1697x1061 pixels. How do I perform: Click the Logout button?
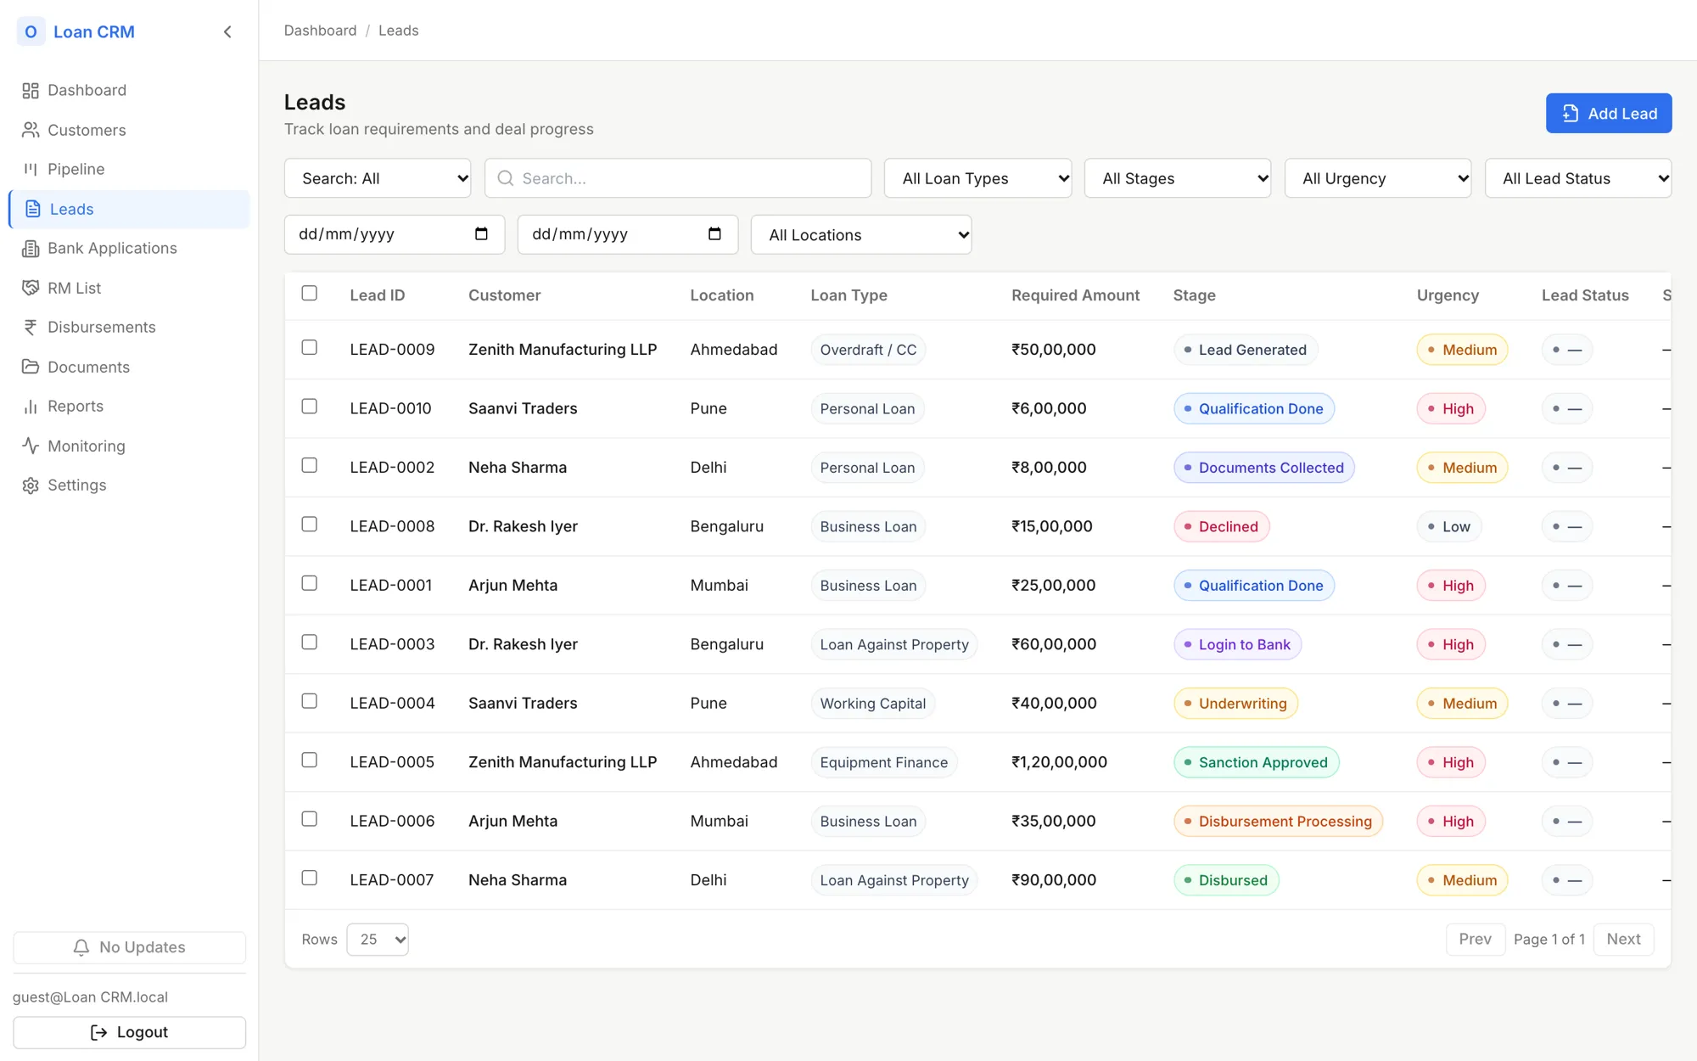pos(129,1032)
